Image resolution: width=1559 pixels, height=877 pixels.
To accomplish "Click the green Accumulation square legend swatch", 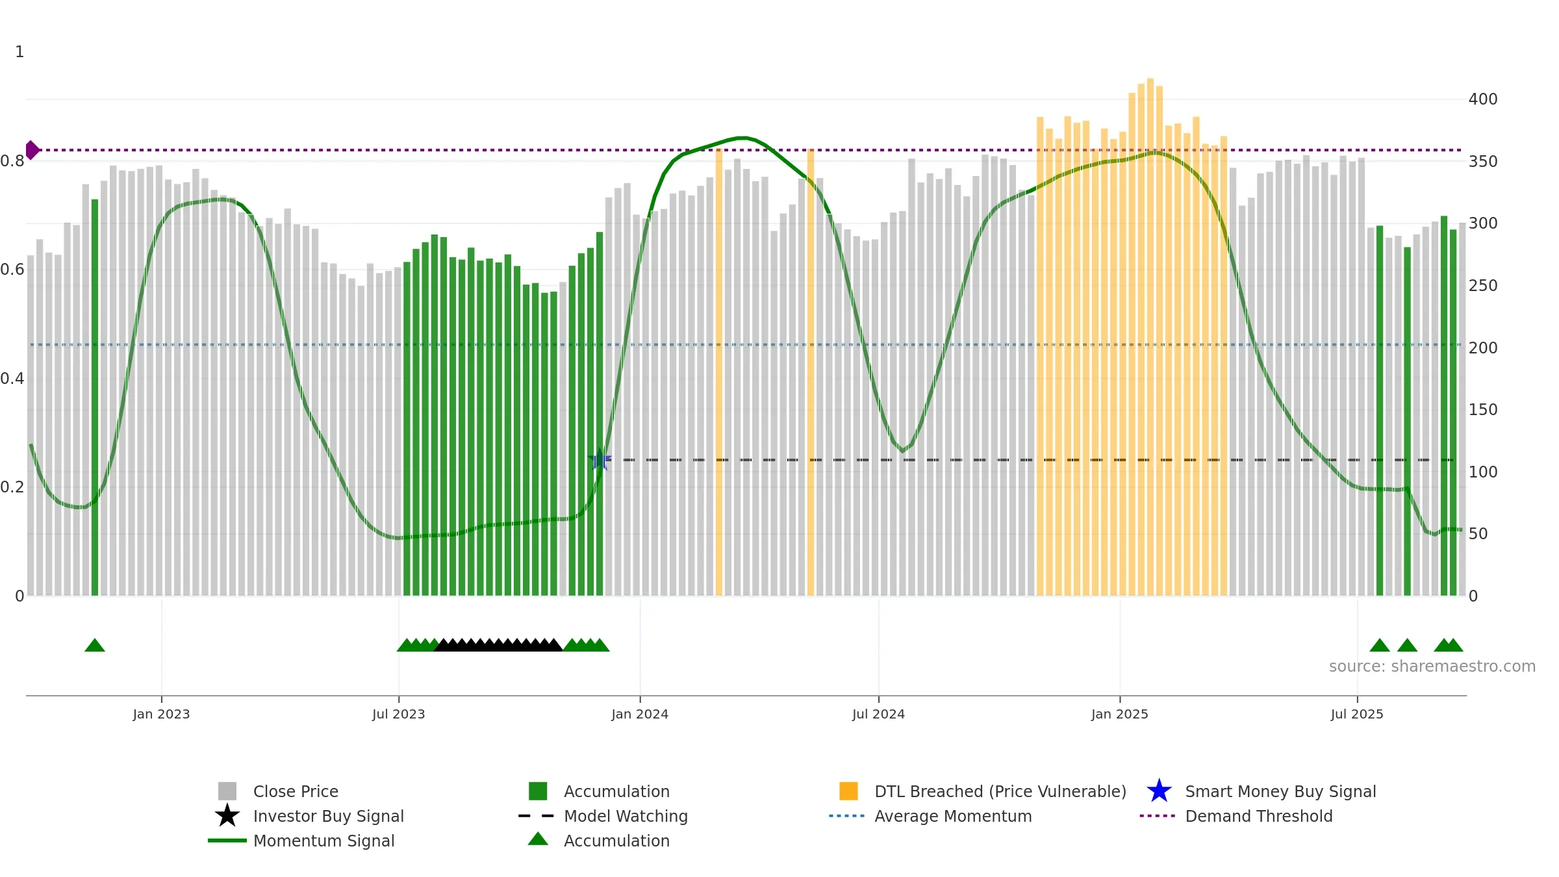I will [538, 791].
